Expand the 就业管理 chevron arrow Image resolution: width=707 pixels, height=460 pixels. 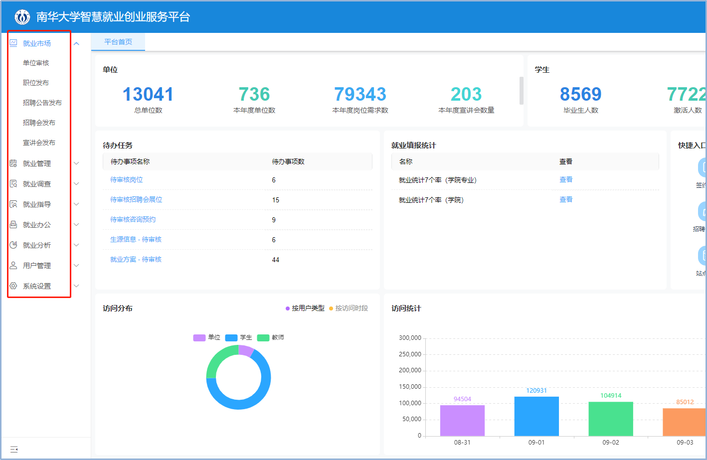pos(76,163)
